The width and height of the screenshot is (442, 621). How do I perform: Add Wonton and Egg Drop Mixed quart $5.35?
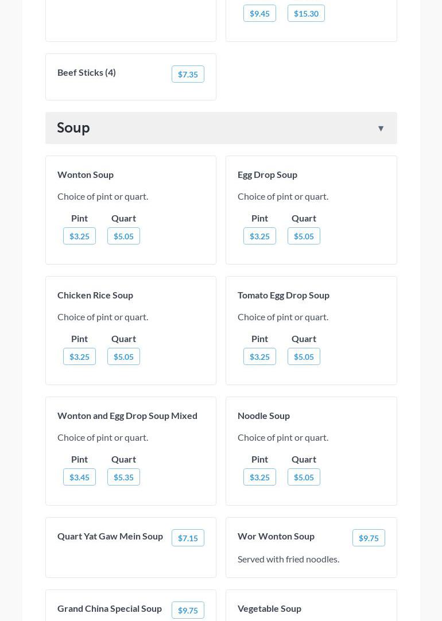(123, 478)
